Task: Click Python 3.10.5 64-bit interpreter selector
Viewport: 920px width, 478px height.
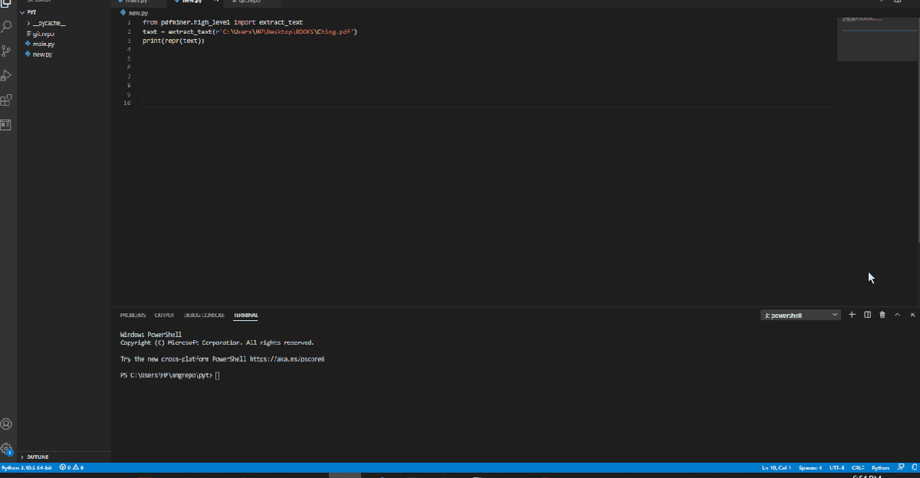Action: pyautogui.click(x=27, y=467)
